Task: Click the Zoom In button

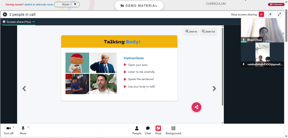Action: (191, 31)
